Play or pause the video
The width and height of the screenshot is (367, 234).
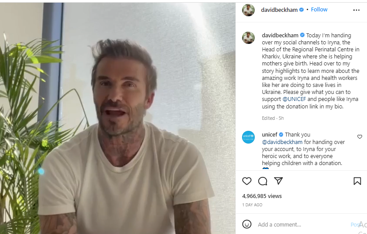118,118
